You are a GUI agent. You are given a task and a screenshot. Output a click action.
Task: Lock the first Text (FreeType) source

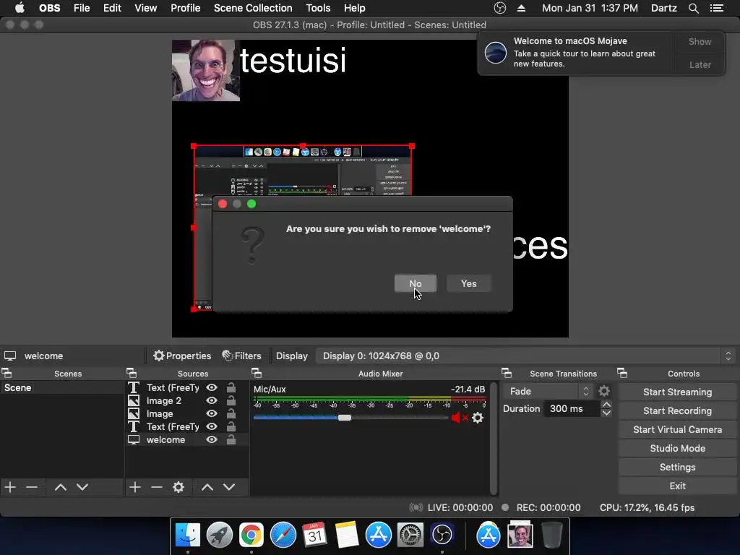pyautogui.click(x=231, y=387)
